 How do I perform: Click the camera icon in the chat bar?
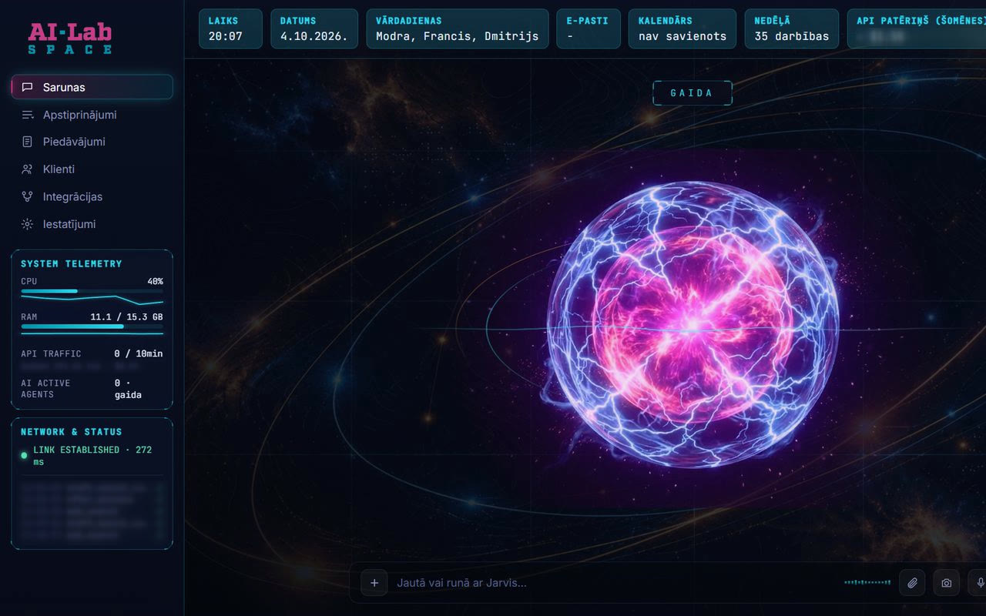(947, 583)
